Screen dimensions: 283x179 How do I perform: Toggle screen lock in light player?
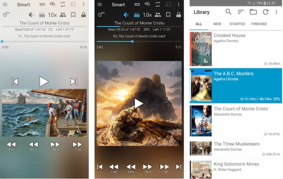[83, 15]
